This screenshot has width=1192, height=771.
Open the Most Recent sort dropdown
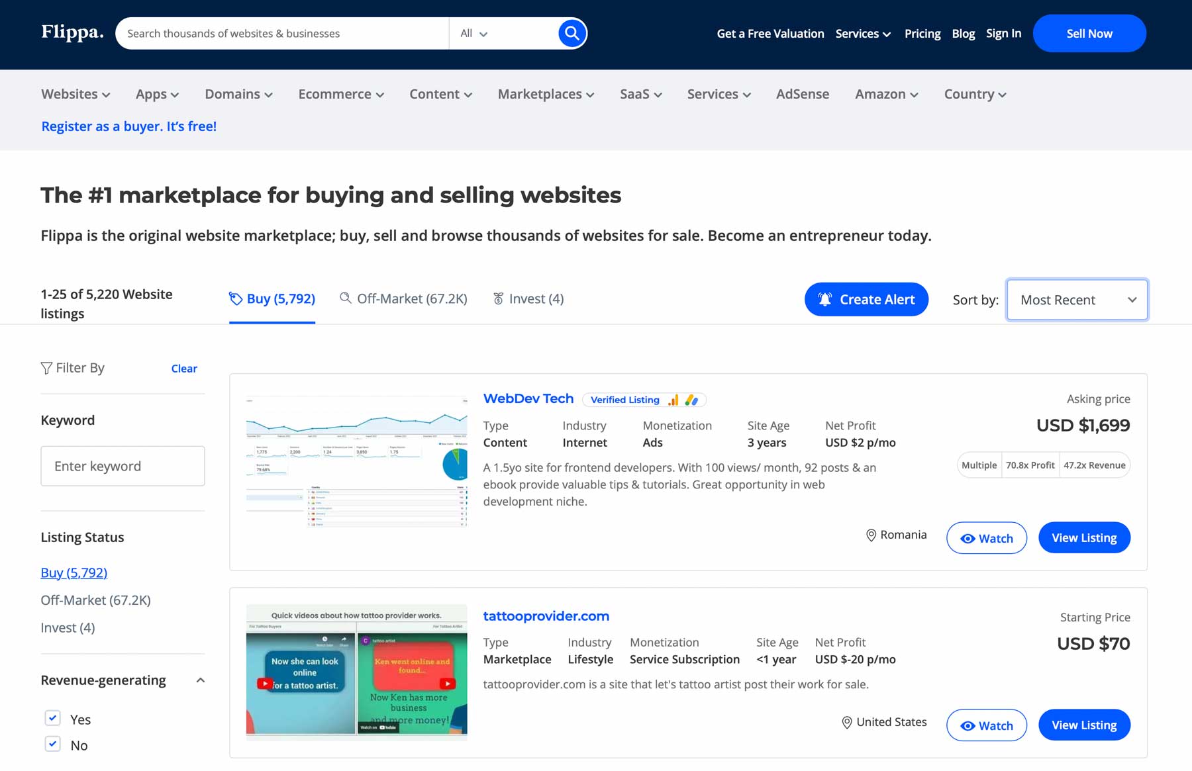(x=1076, y=300)
